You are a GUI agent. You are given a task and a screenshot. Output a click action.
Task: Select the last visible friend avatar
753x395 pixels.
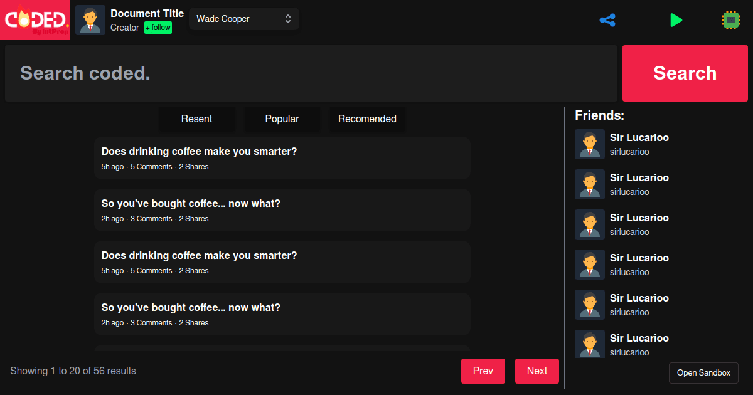(x=590, y=344)
